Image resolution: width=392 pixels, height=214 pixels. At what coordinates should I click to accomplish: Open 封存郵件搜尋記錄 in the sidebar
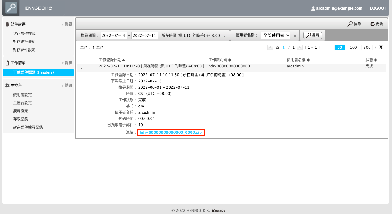[x=28, y=127]
